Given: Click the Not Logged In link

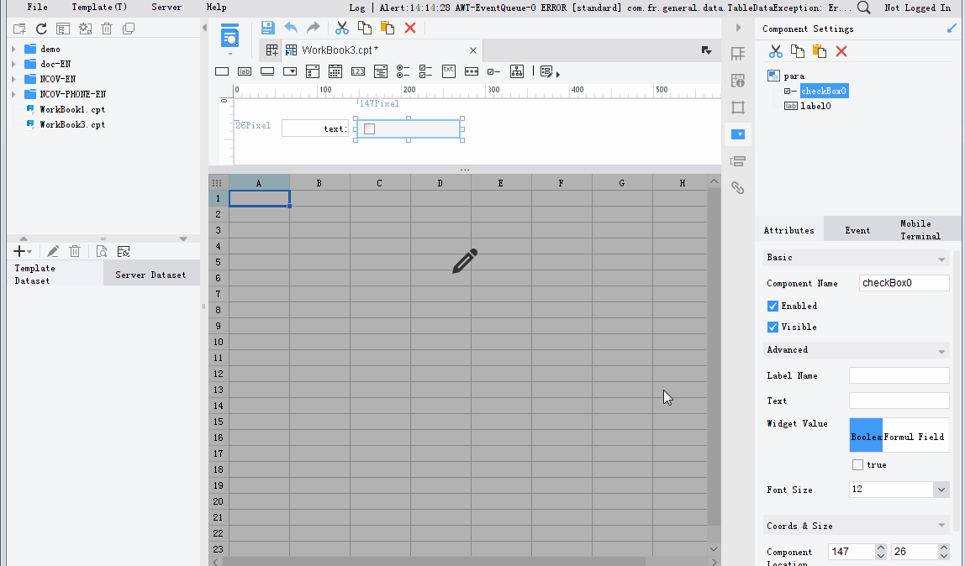Looking at the screenshot, I should coord(917,8).
